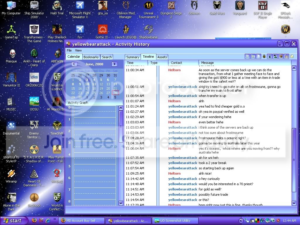Image resolution: width=300 pixels, height=225 pixels.
Task: Click the chat bubble toolbar icon
Action: (247, 56)
